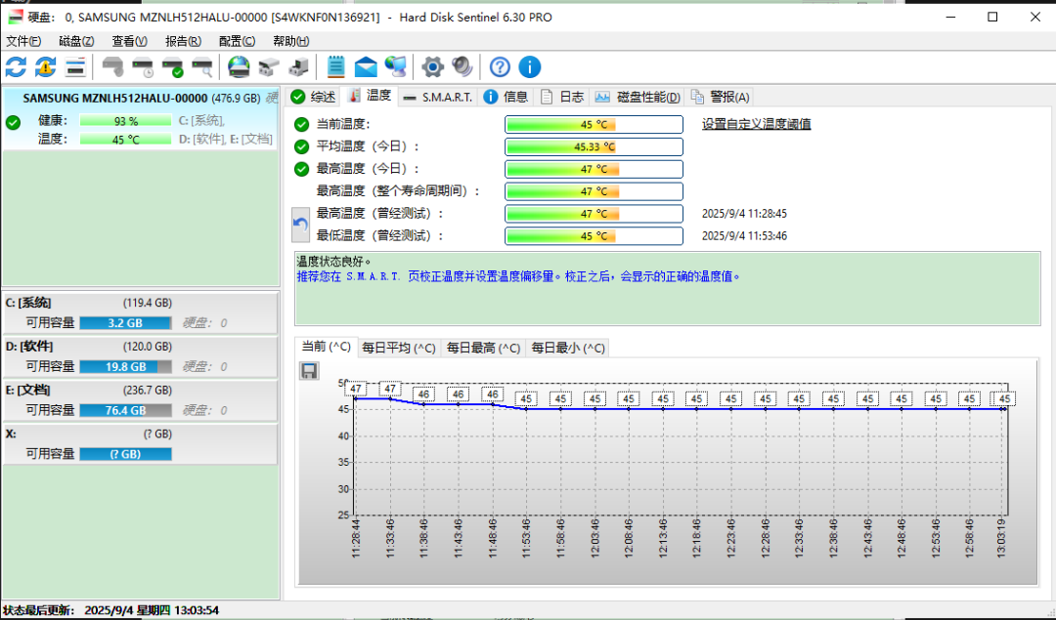Select the C: [系统] partition
Screen dimensions: 1056x620
coord(140,312)
